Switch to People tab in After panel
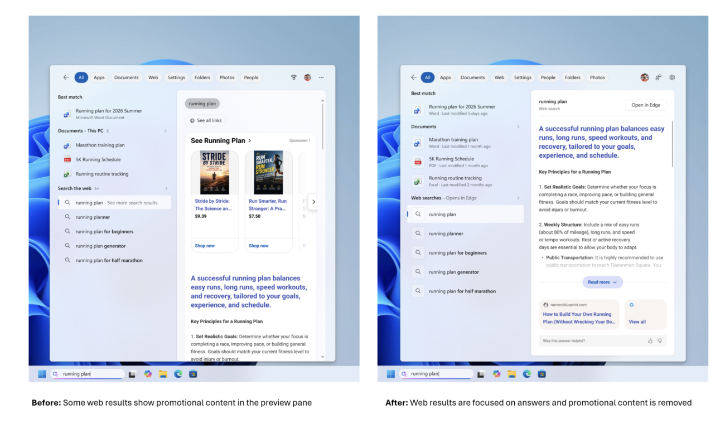This screenshot has height=429, width=725. [x=548, y=77]
